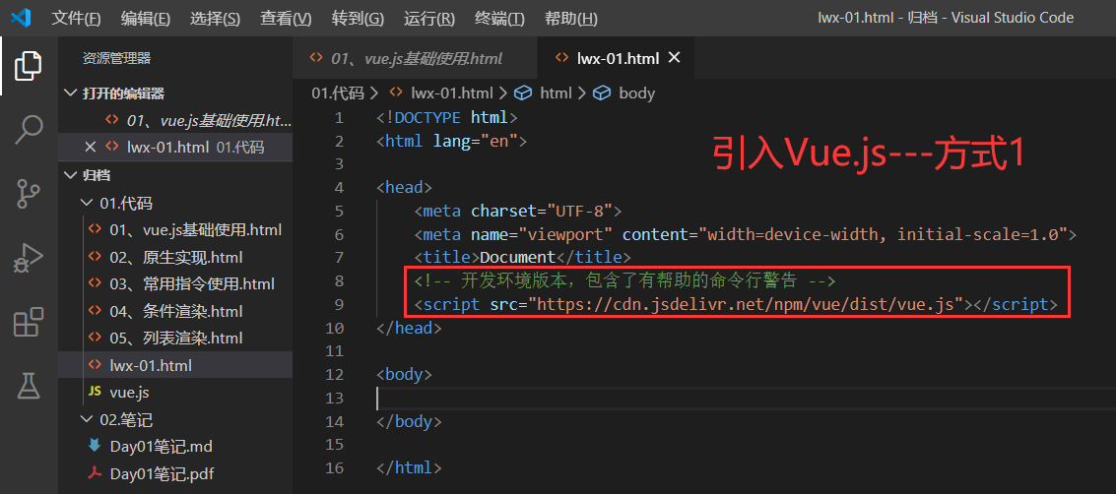
Task: Close the lwx-01.html editor tab
Action: point(674,58)
